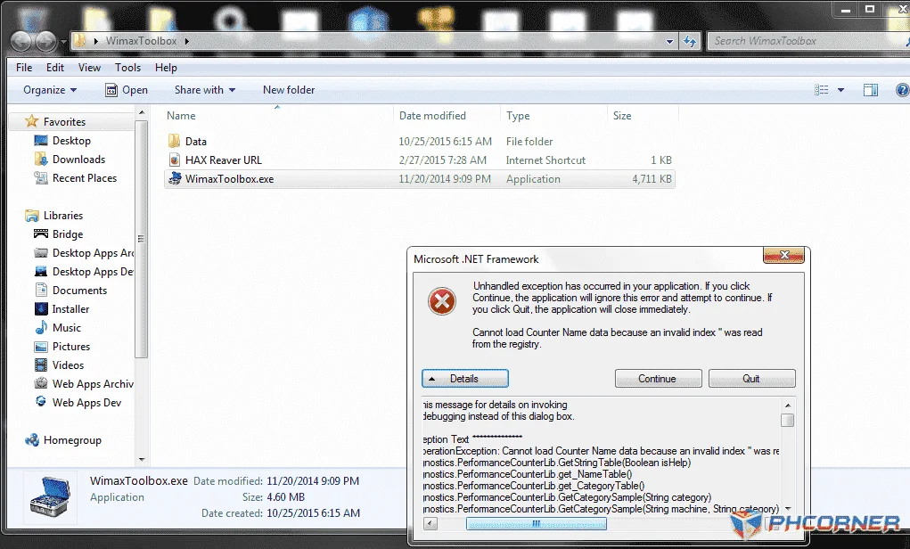This screenshot has width=910, height=549.
Task: Click the WimaxToolbox.exe details pane thumbnail
Action: (51, 498)
